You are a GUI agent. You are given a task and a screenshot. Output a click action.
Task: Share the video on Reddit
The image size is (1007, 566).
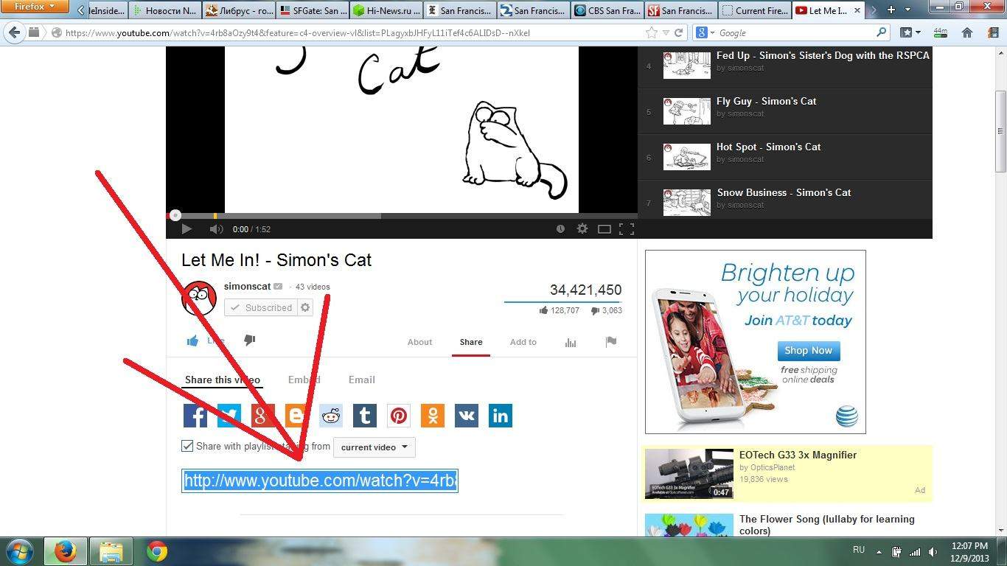coord(331,416)
